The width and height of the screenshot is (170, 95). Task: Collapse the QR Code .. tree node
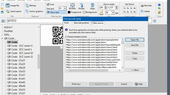pyautogui.click(x=2, y=39)
